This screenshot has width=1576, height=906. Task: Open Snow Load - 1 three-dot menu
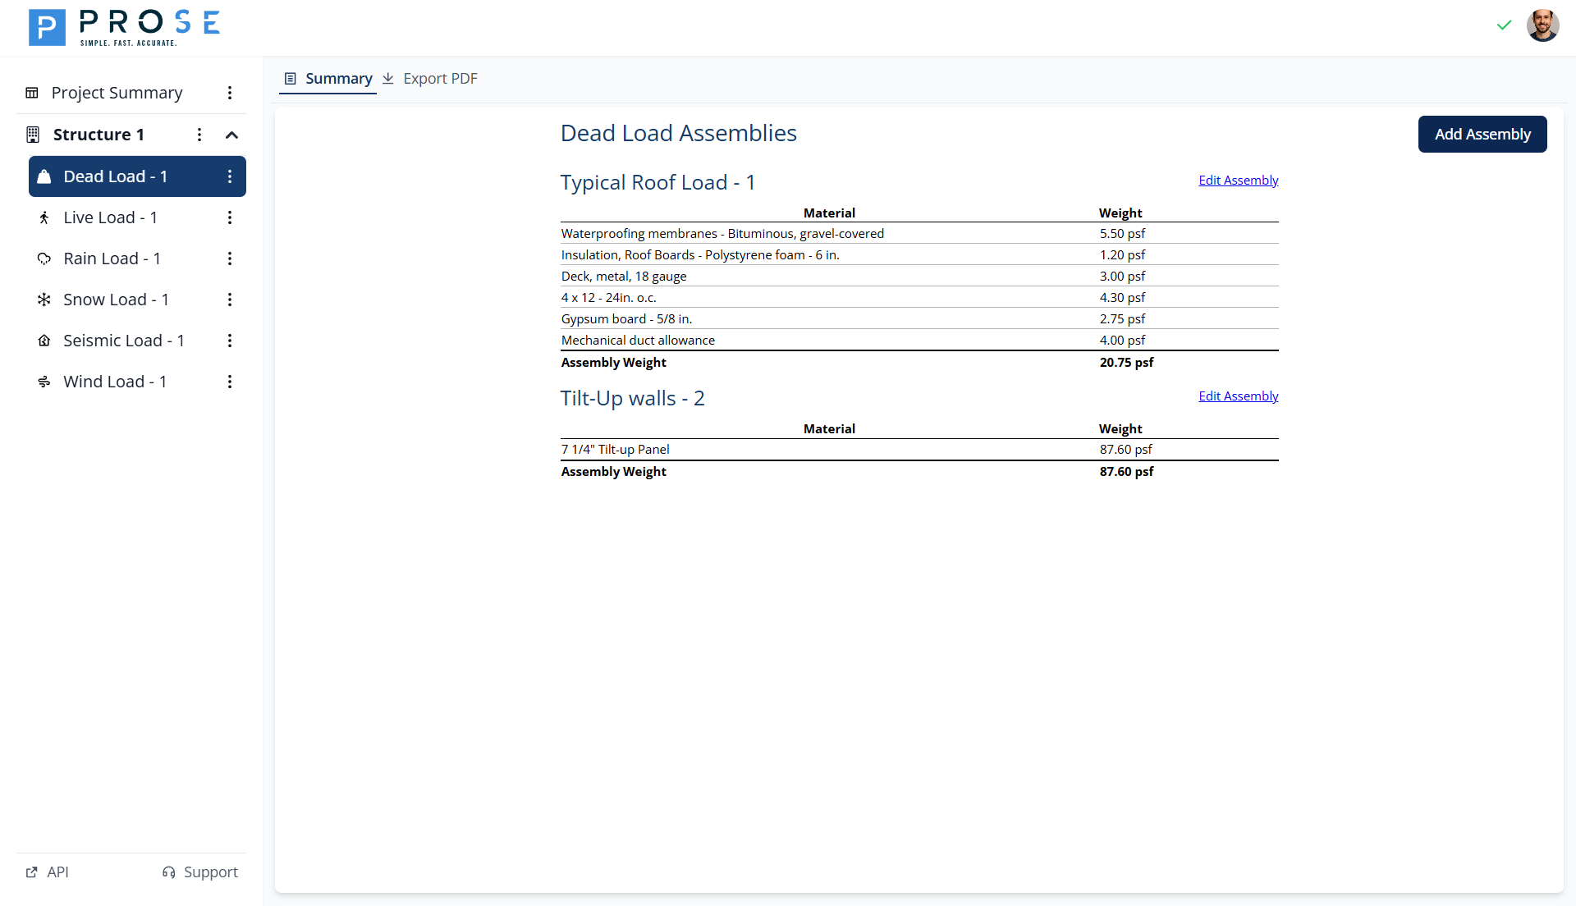coord(230,300)
